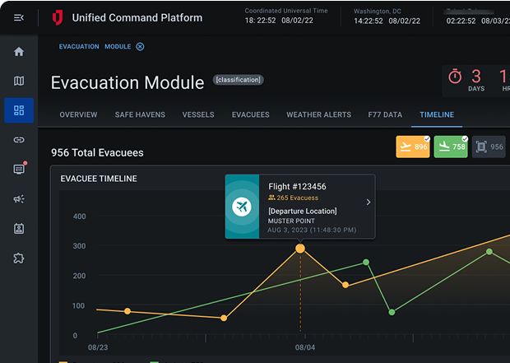Open the ID badge sidebar icon
Image resolution: width=510 pixels, height=363 pixels.
tap(19, 229)
